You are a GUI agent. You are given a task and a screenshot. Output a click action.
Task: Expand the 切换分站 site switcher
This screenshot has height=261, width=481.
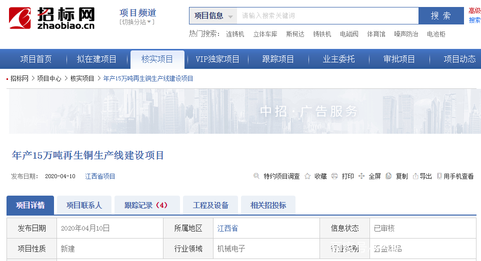click(x=137, y=22)
